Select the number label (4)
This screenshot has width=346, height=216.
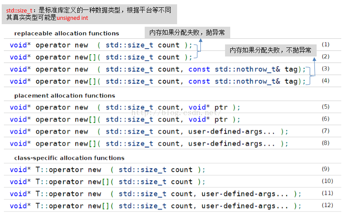325,81
